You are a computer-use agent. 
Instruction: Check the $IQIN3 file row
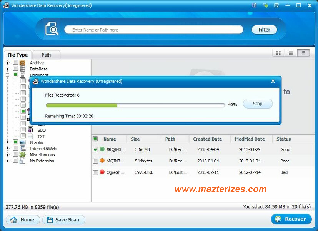pos(95,161)
